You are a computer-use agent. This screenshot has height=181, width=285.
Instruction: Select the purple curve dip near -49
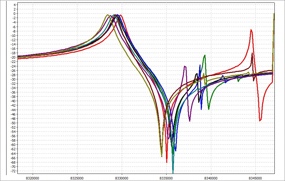pos(190,121)
